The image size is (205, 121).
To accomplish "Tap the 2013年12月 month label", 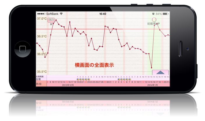I will click(68, 85).
